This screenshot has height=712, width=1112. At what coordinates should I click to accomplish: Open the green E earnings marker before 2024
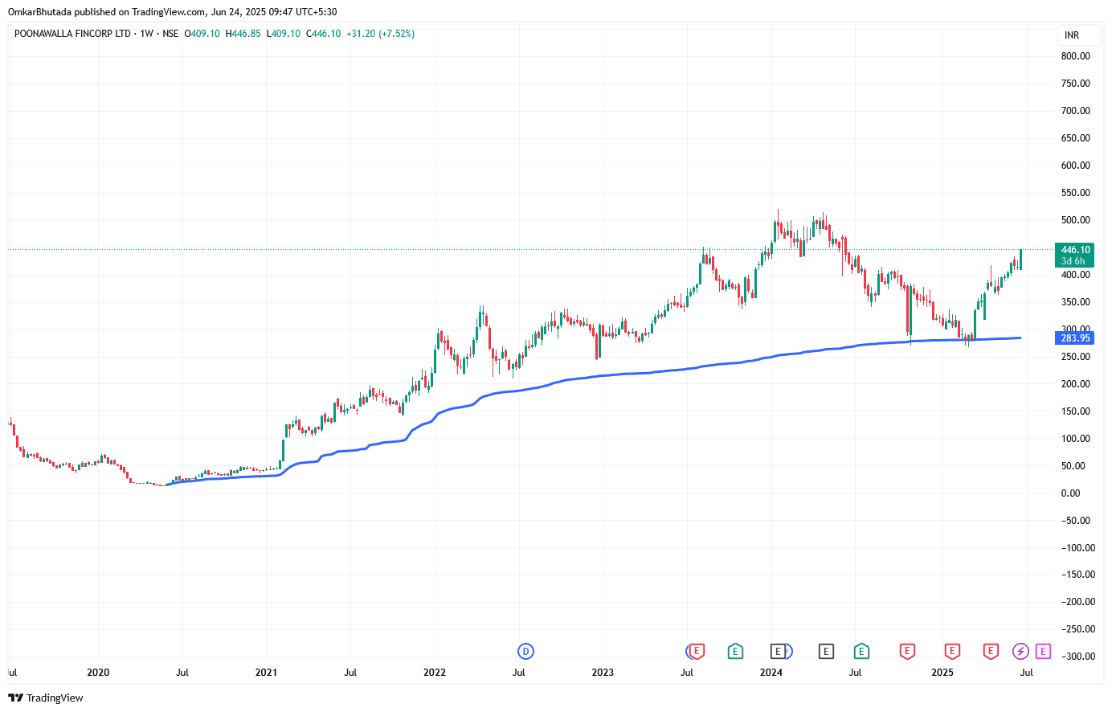tap(735, 651)
